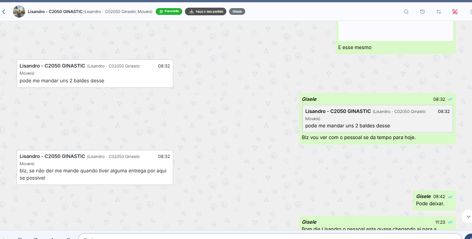Click read-receipt checks on 08:42 message

450,197
